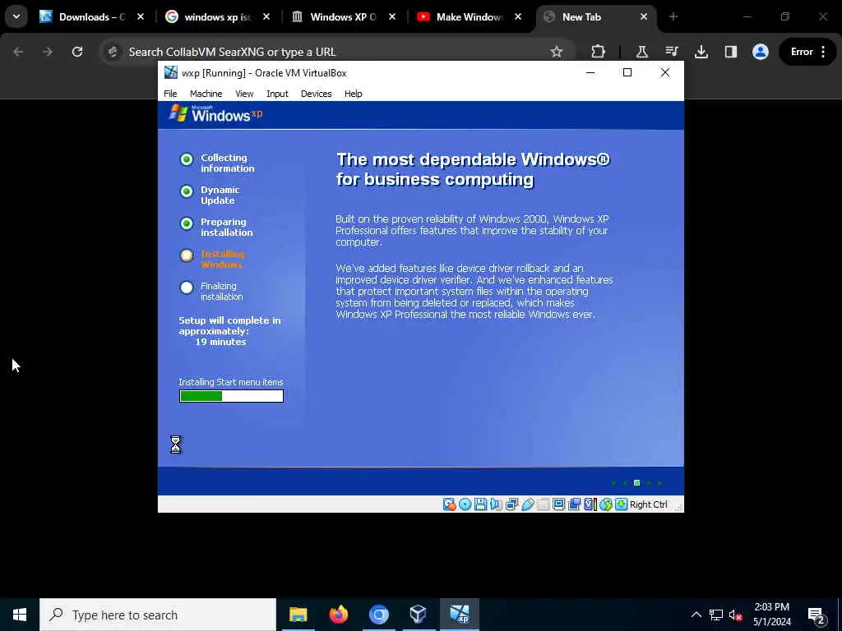Click the network adapters indicator in VirtualBox status bar
The width and height of the screenshot is (842, 631).
511,504
